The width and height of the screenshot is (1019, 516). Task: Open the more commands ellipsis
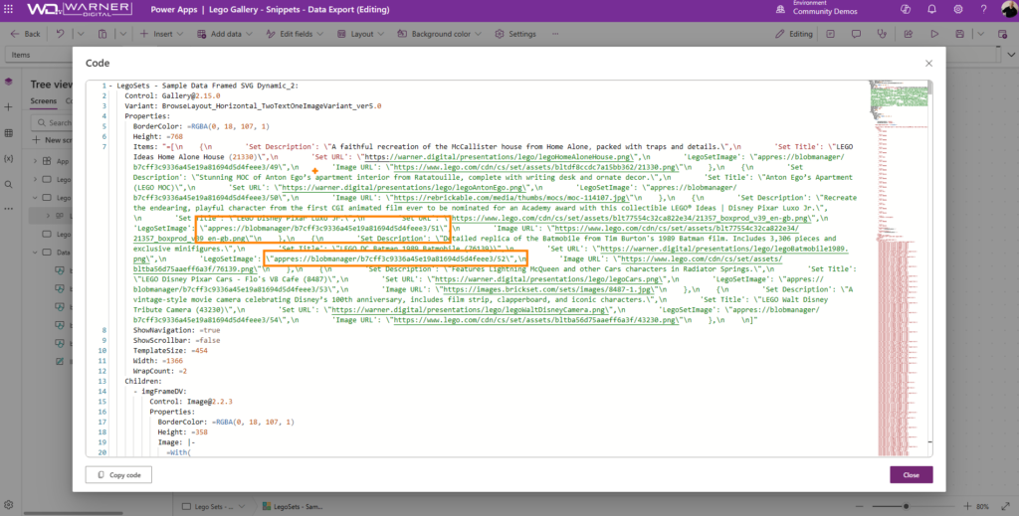coord(555,34)
